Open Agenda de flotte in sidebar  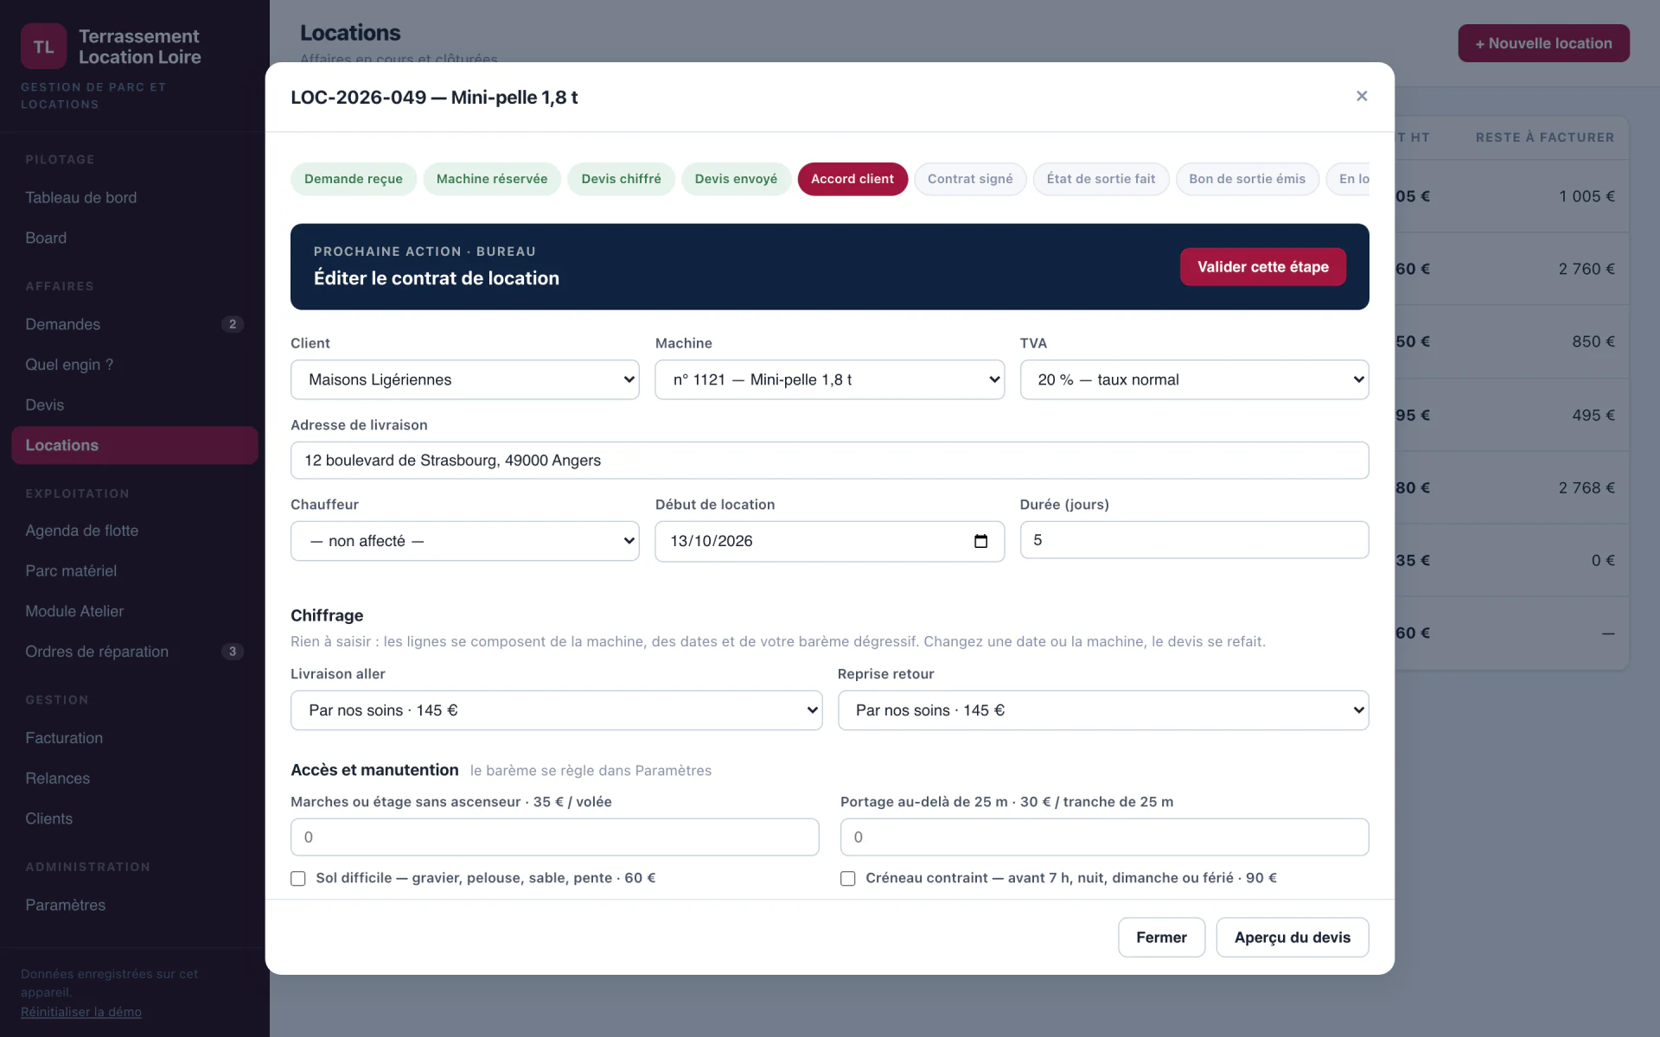click(x=135, y=531)
